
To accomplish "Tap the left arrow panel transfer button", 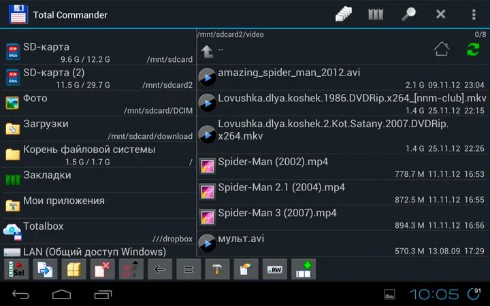I will tap(160, 269).
